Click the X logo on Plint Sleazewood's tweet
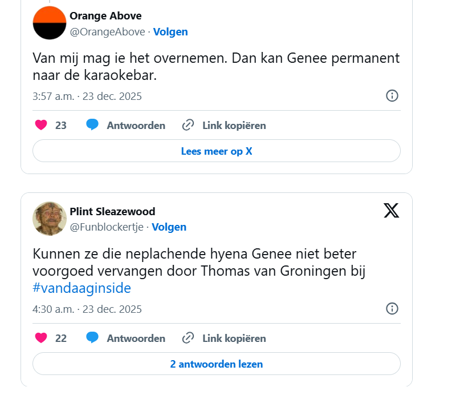468x403 pixels. [392, 211]
